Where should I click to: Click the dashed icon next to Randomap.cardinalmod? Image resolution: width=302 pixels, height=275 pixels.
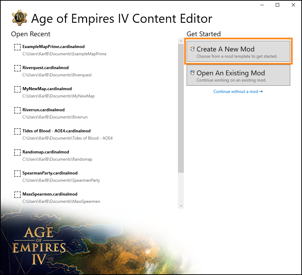[x=17, y=152]
